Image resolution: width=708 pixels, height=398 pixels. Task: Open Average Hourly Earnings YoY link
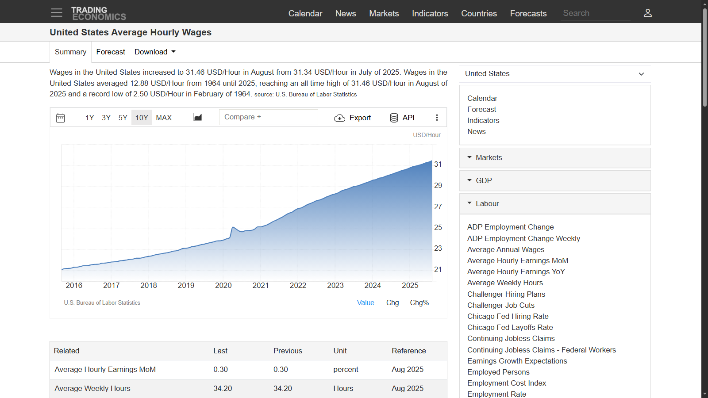click(x=516, y=272)
